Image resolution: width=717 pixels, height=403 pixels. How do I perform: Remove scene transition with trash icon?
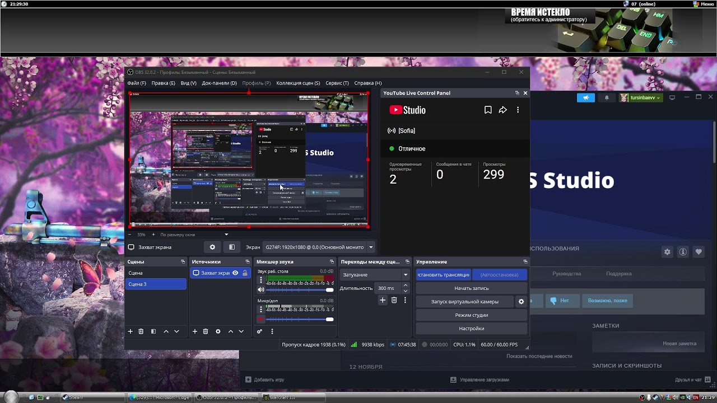(394, 300)
